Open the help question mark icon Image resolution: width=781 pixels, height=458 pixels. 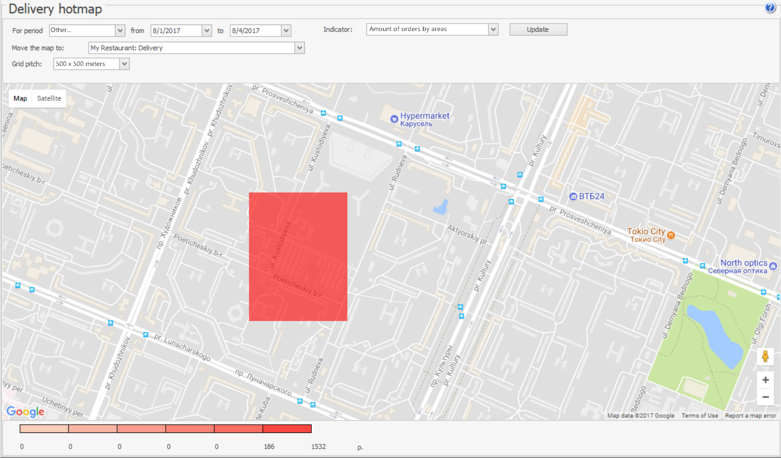(x=770, y=7)
